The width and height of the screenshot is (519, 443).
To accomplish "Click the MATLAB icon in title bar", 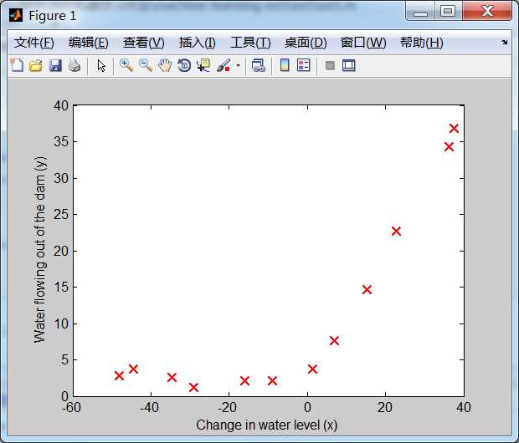I will (x=16, y=15).
